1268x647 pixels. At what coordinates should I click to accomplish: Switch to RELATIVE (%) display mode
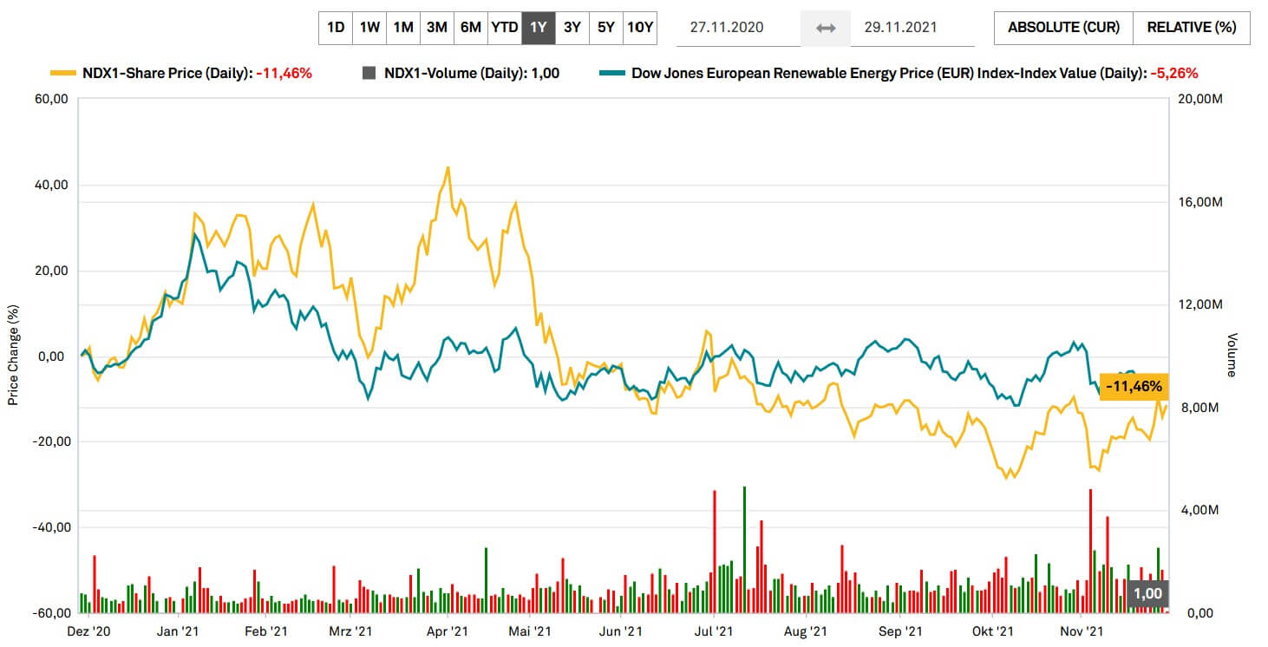[x=1191, y=27]
